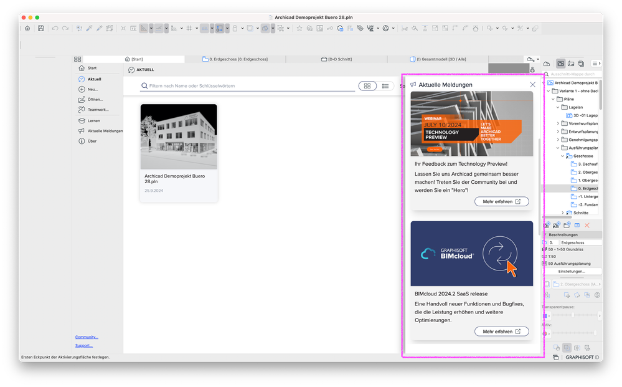The image size is (622, 387).
Task: Click the circled A annotation icon
Action: [385, 28]
